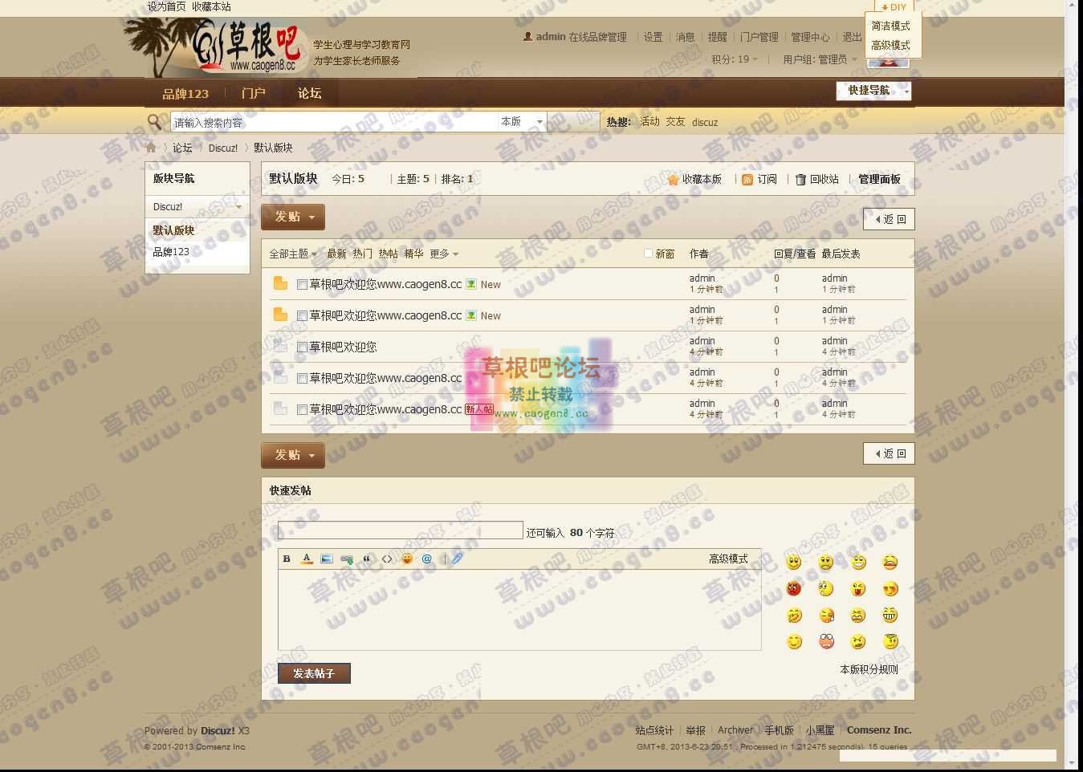Image resolution: width=1083 pixels, height=772 pixels.
Task: Check the checkbox of the 新人帖 thread
Action: point(302,409)
